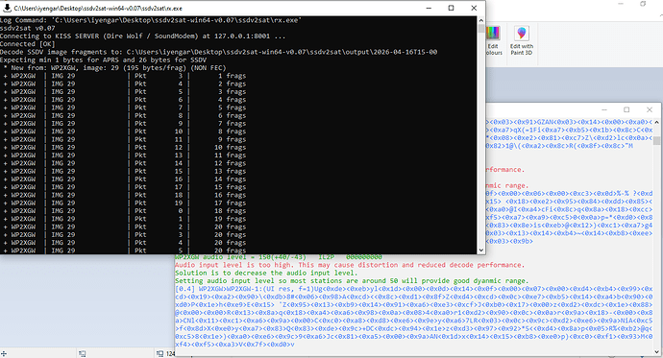Click the '124' value in Paint status bar

click(170, 354)
